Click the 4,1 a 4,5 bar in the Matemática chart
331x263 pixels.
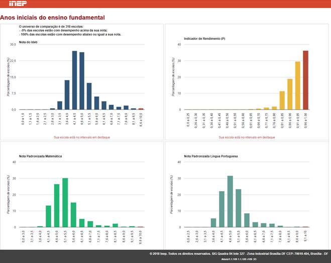click(x=49, y=216)
